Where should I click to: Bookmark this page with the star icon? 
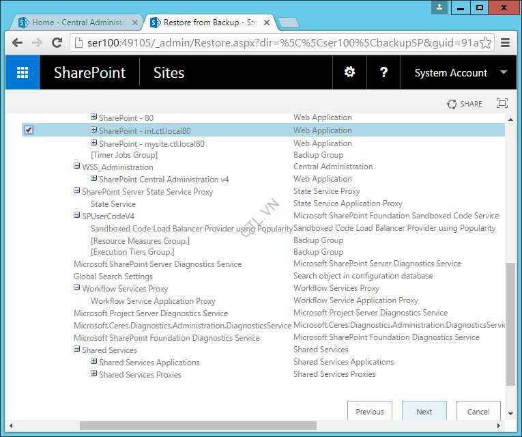click(x=485, y=42)
